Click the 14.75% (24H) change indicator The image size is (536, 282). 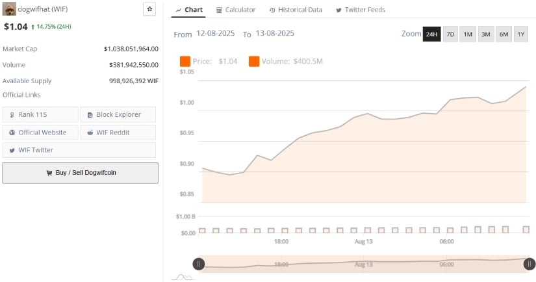(54, 27)
